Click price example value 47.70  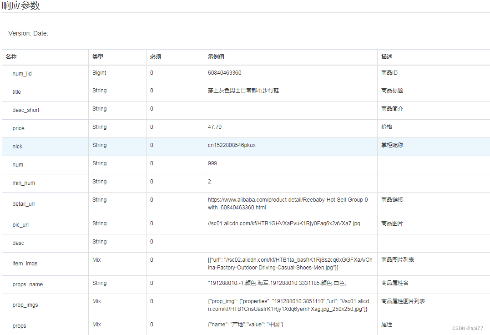215,127
